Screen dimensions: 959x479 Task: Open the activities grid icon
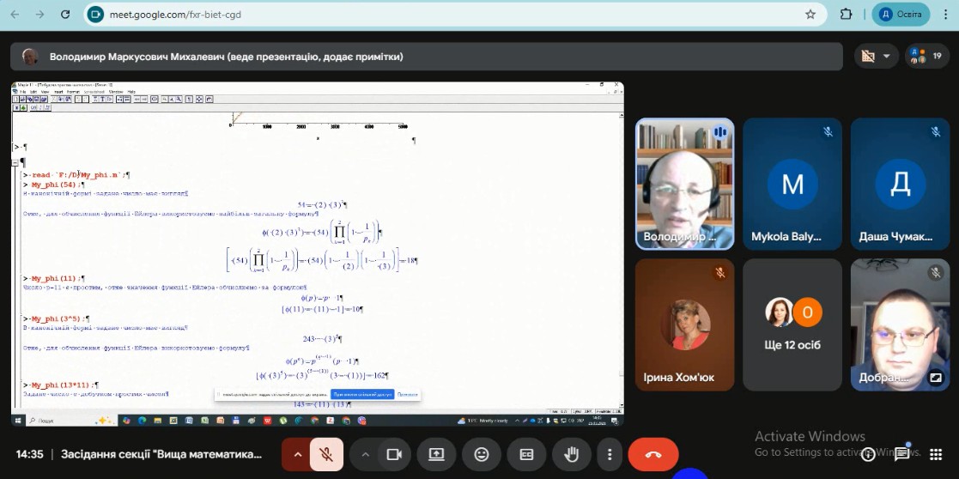(x=934, y=454)
